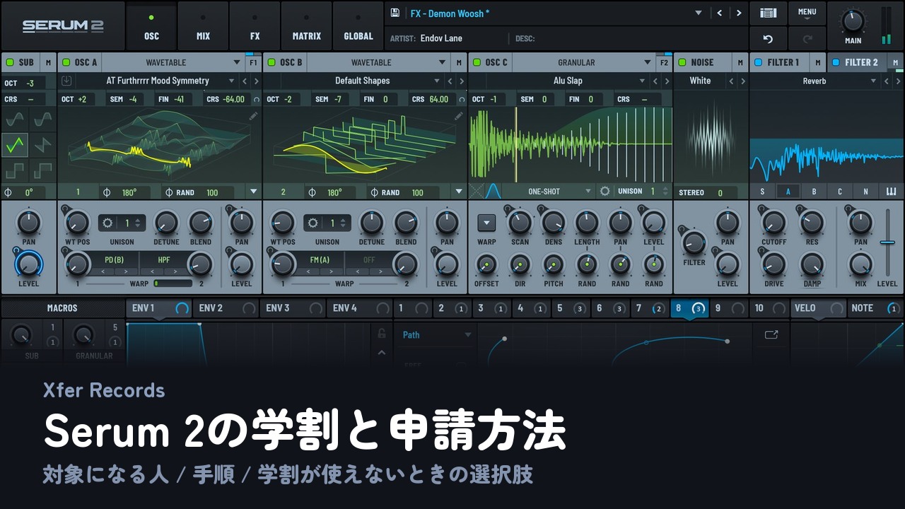The height and width of the screenshot is (509, 905).
Task: Open OSC A WAVETABLE type dropdown
Action: click(174, 62)
